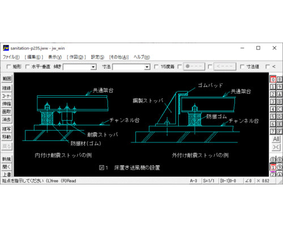The image size is (283, 227).
Task: Switch to square layer 1 button
Action: tap(273, 87)
